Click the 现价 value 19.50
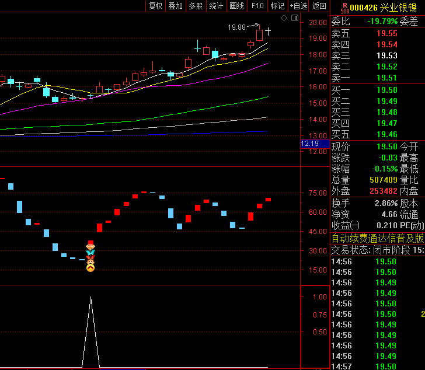425x370 pixels. coord(387,147)
